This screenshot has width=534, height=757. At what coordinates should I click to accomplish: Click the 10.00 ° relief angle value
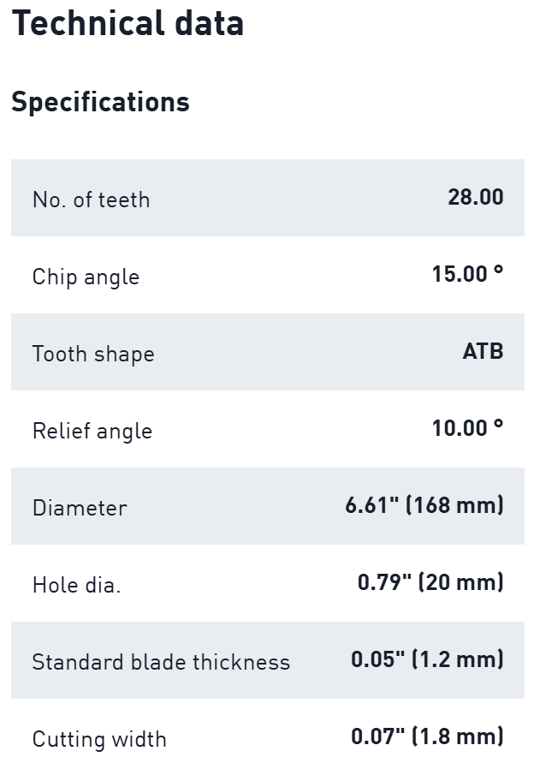[467, 428]
